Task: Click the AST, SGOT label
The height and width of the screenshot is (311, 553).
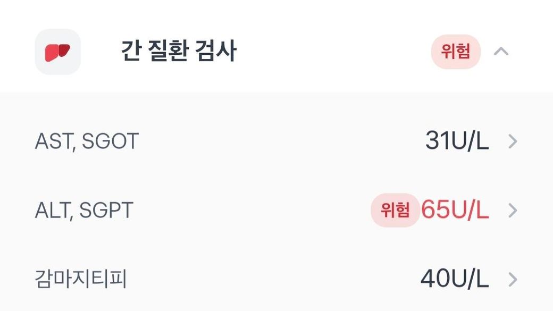Action: [87, 141]
